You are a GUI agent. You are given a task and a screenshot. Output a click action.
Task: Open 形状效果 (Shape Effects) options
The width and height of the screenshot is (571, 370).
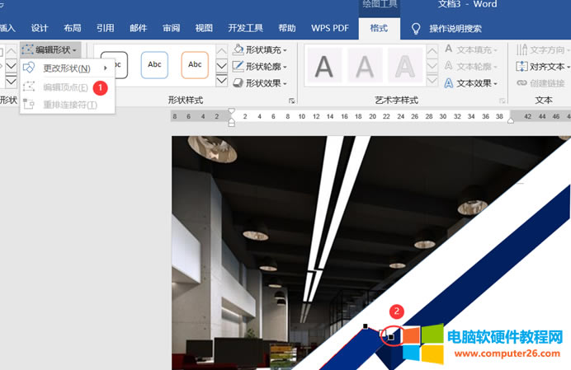[x=260, y=83]
